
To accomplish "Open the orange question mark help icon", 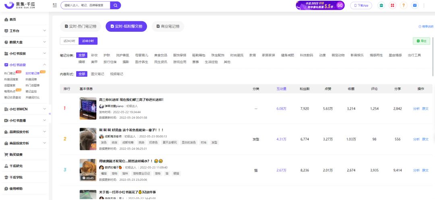I will (x=404, y=5).
